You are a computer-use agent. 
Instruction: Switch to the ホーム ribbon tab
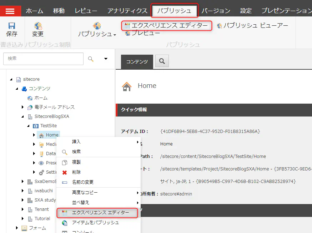point(34,11)
